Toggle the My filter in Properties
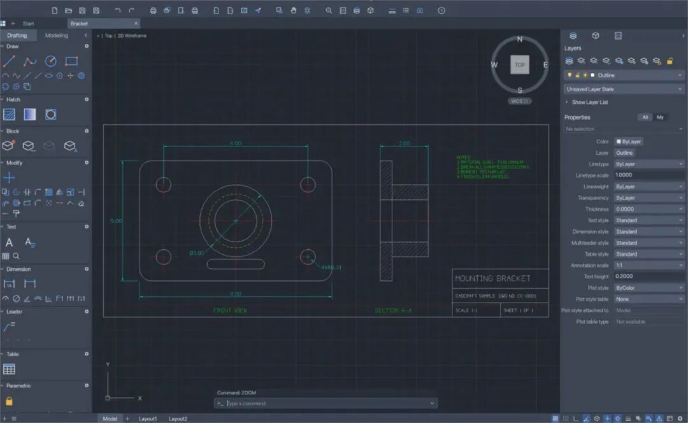The image size is (688, 423). pyautogui.click(x=660, y=117)
